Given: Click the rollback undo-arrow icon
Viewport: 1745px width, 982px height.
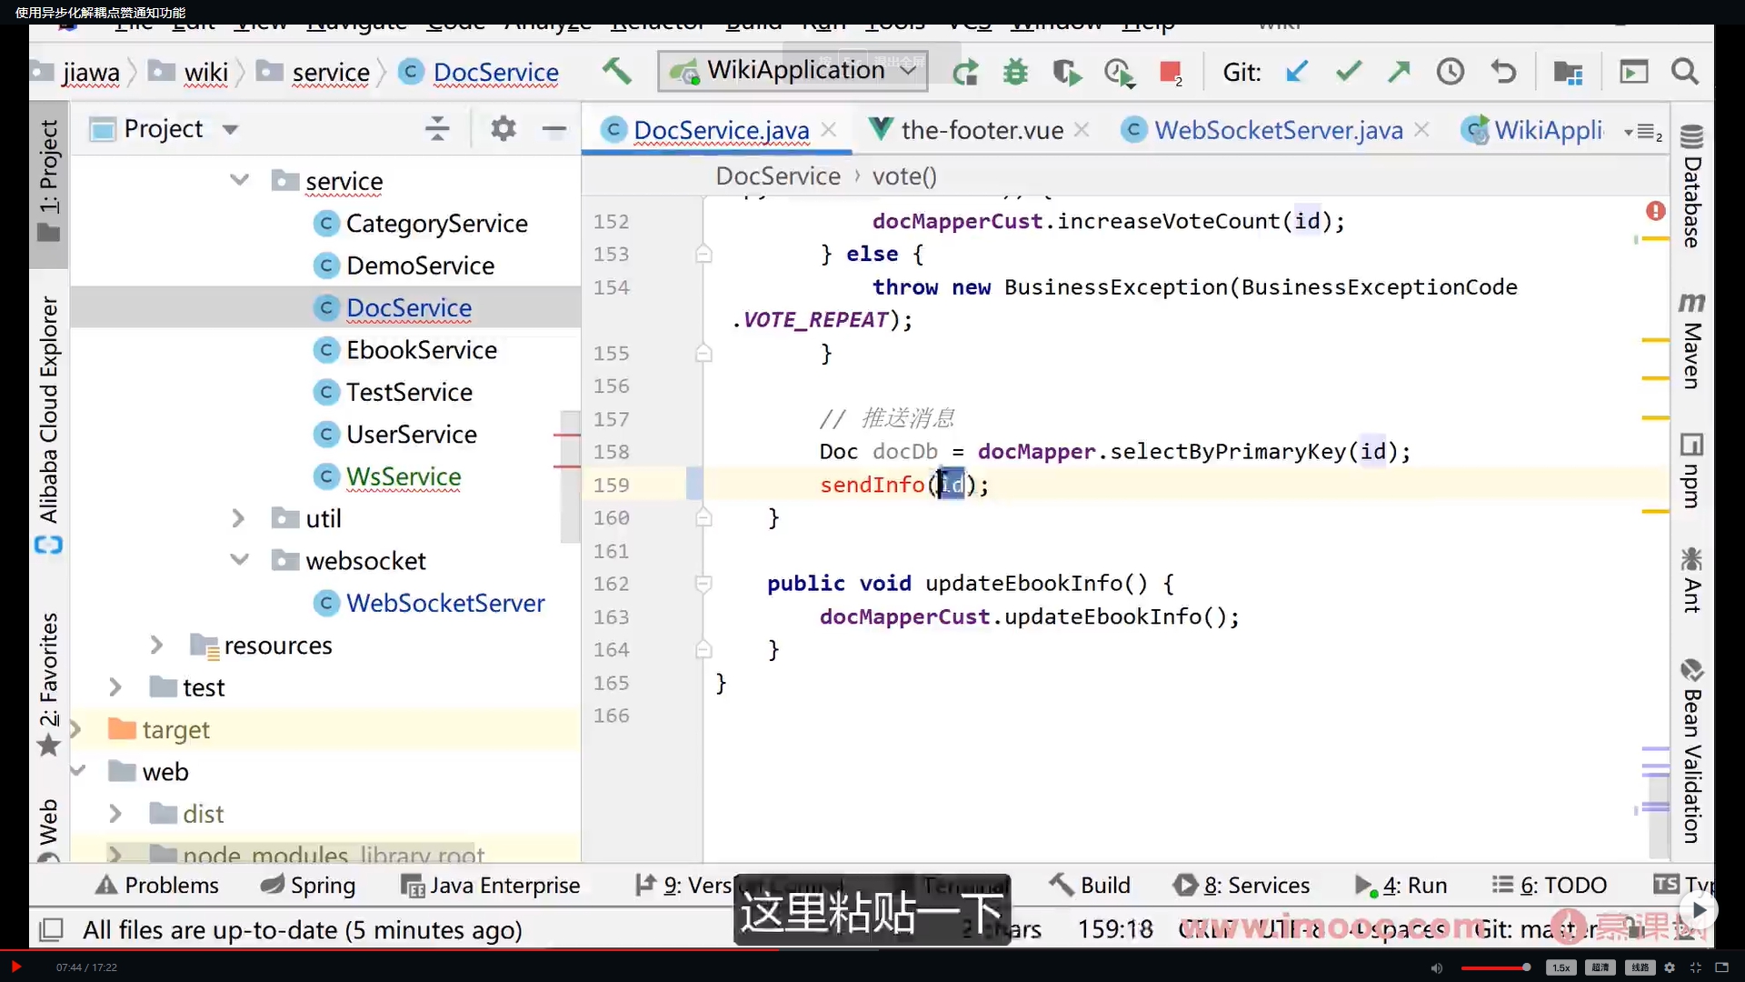Looking at the screenshot, I should point(1503,71).
